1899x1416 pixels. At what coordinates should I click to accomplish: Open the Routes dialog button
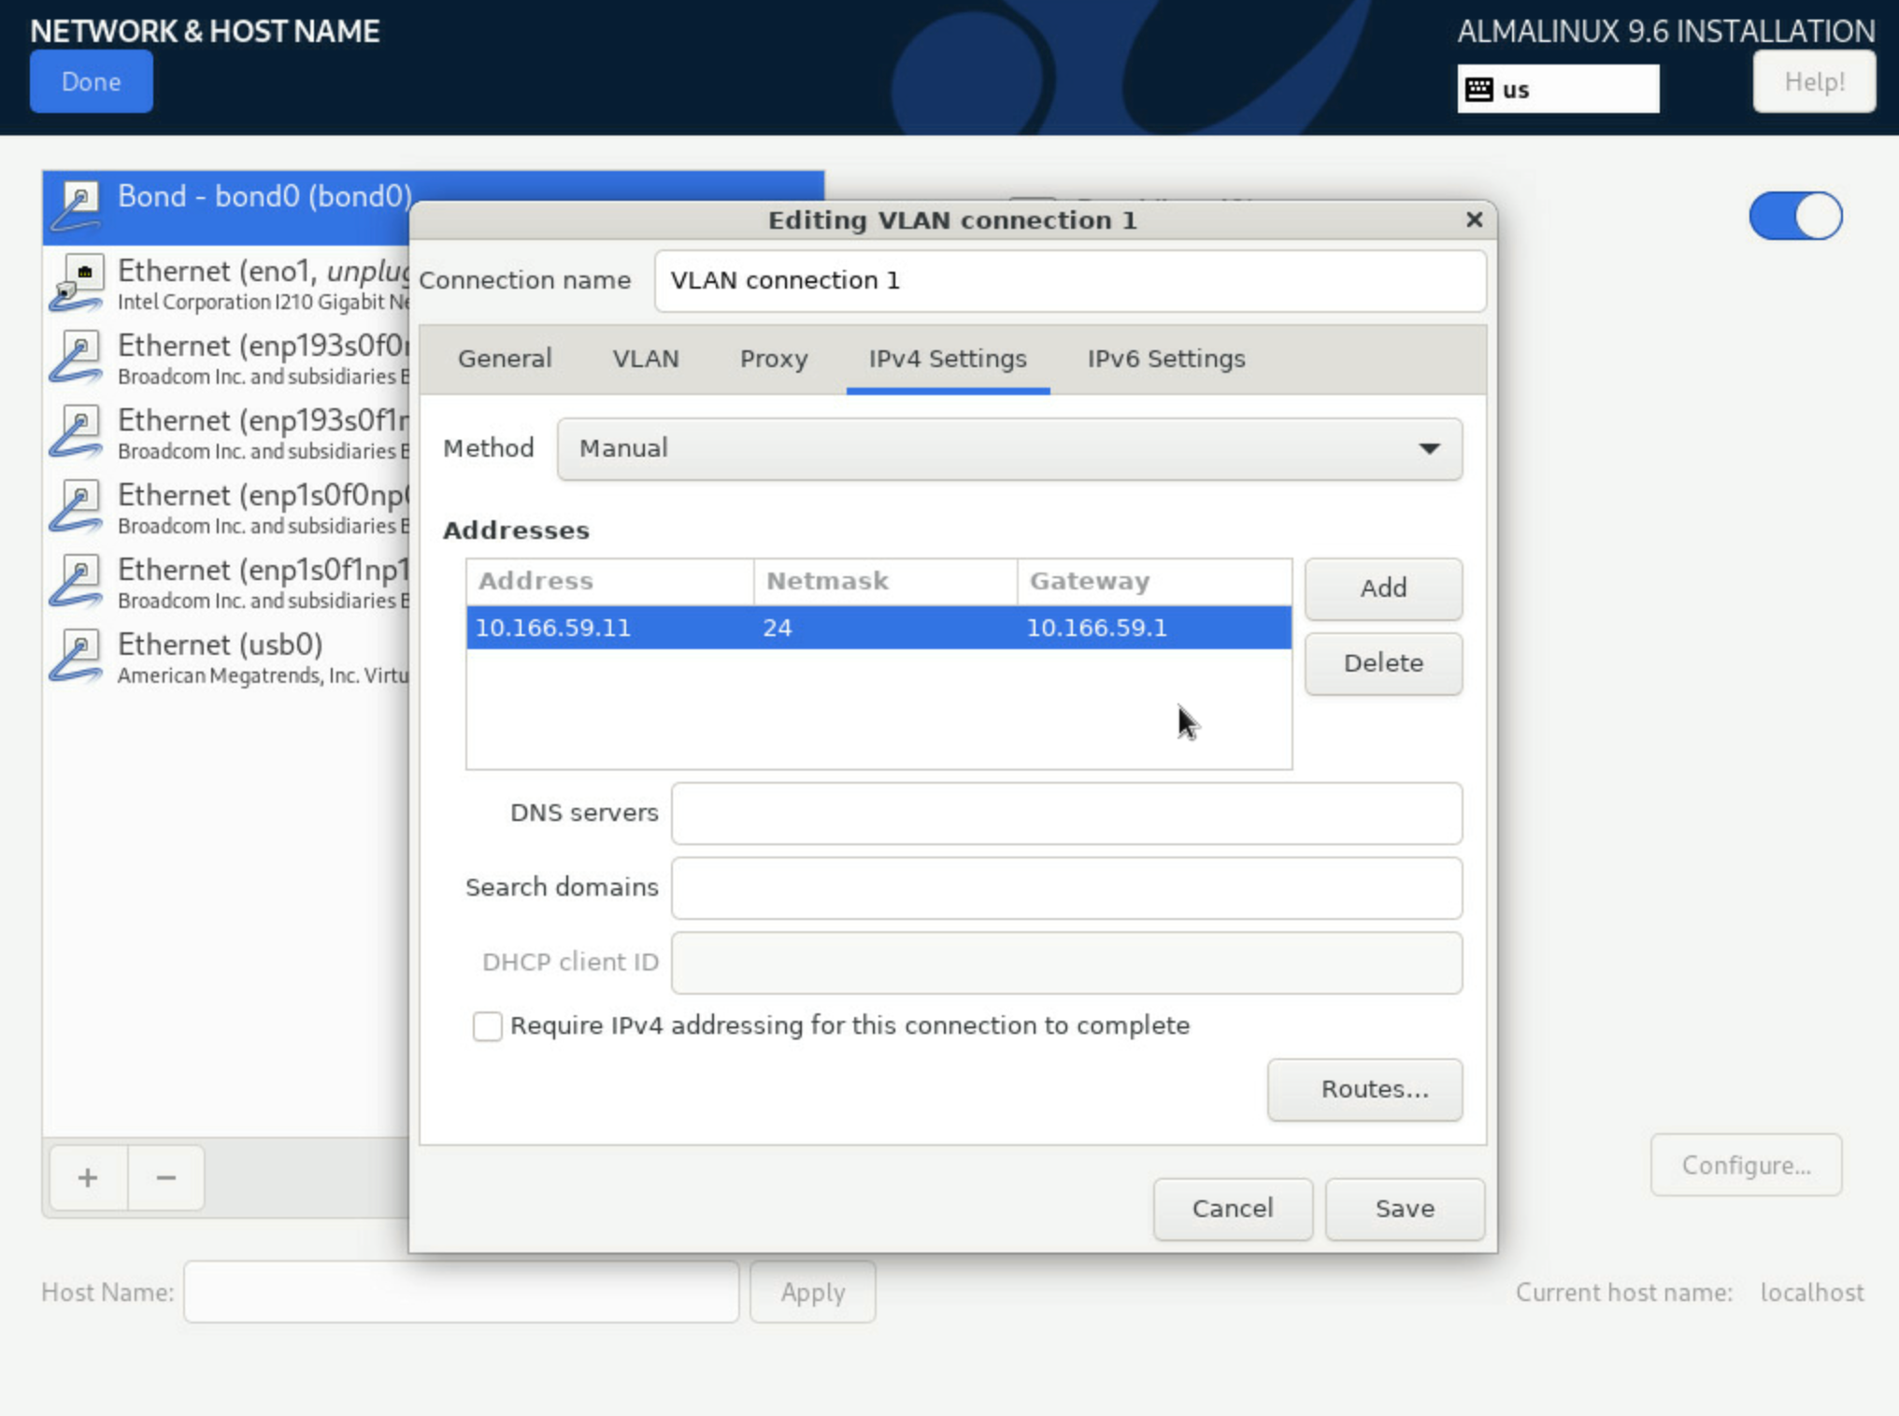click(1365, 1089)
